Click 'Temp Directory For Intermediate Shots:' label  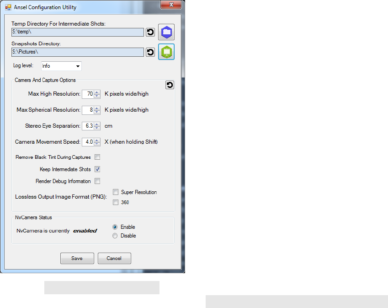tap(58, 24)
